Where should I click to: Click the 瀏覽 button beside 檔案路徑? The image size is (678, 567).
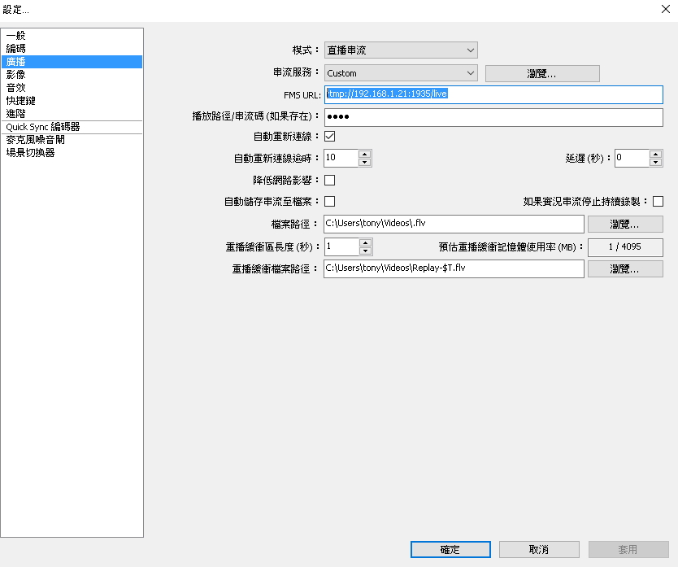625,225
